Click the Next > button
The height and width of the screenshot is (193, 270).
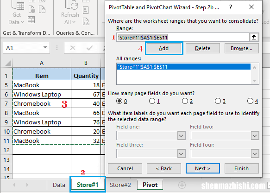coord(203,168)
